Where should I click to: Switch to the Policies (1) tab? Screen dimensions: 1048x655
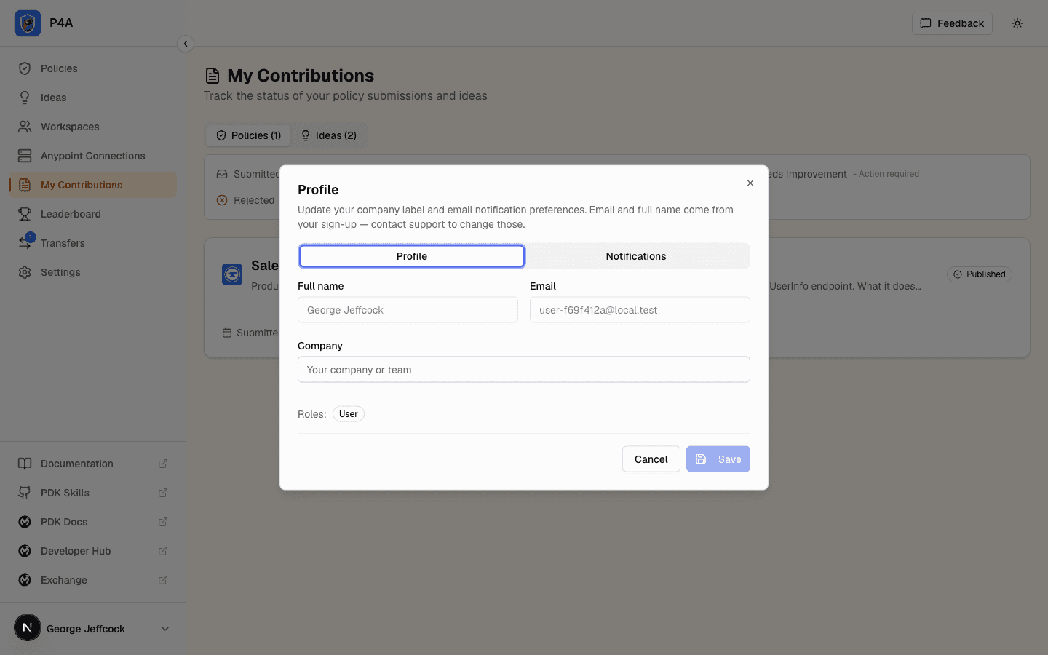tap(248, 135)
